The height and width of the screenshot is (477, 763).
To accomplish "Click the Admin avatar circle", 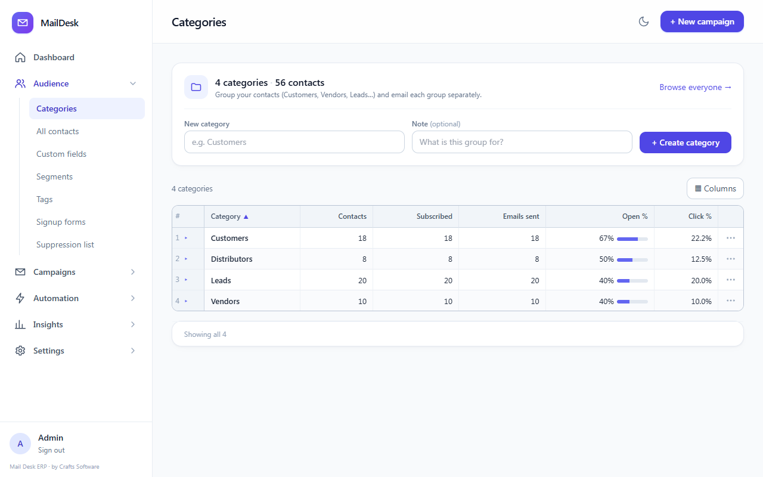I will pos(20,444).
